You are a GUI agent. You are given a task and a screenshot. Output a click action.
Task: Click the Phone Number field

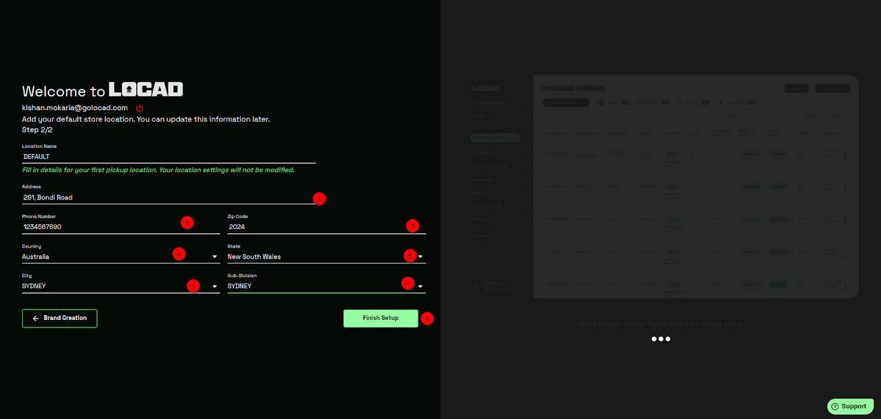click(x=120, y=227)
